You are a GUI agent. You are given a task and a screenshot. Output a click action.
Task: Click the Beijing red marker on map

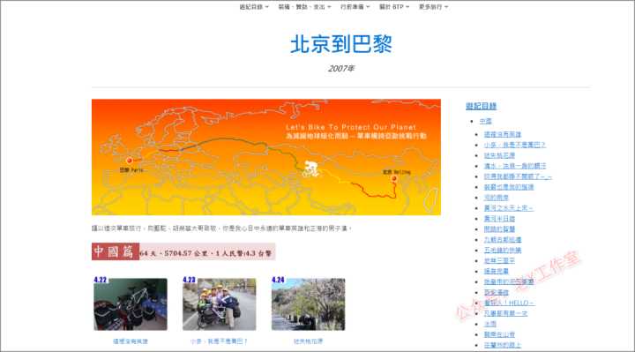point(394,178)
